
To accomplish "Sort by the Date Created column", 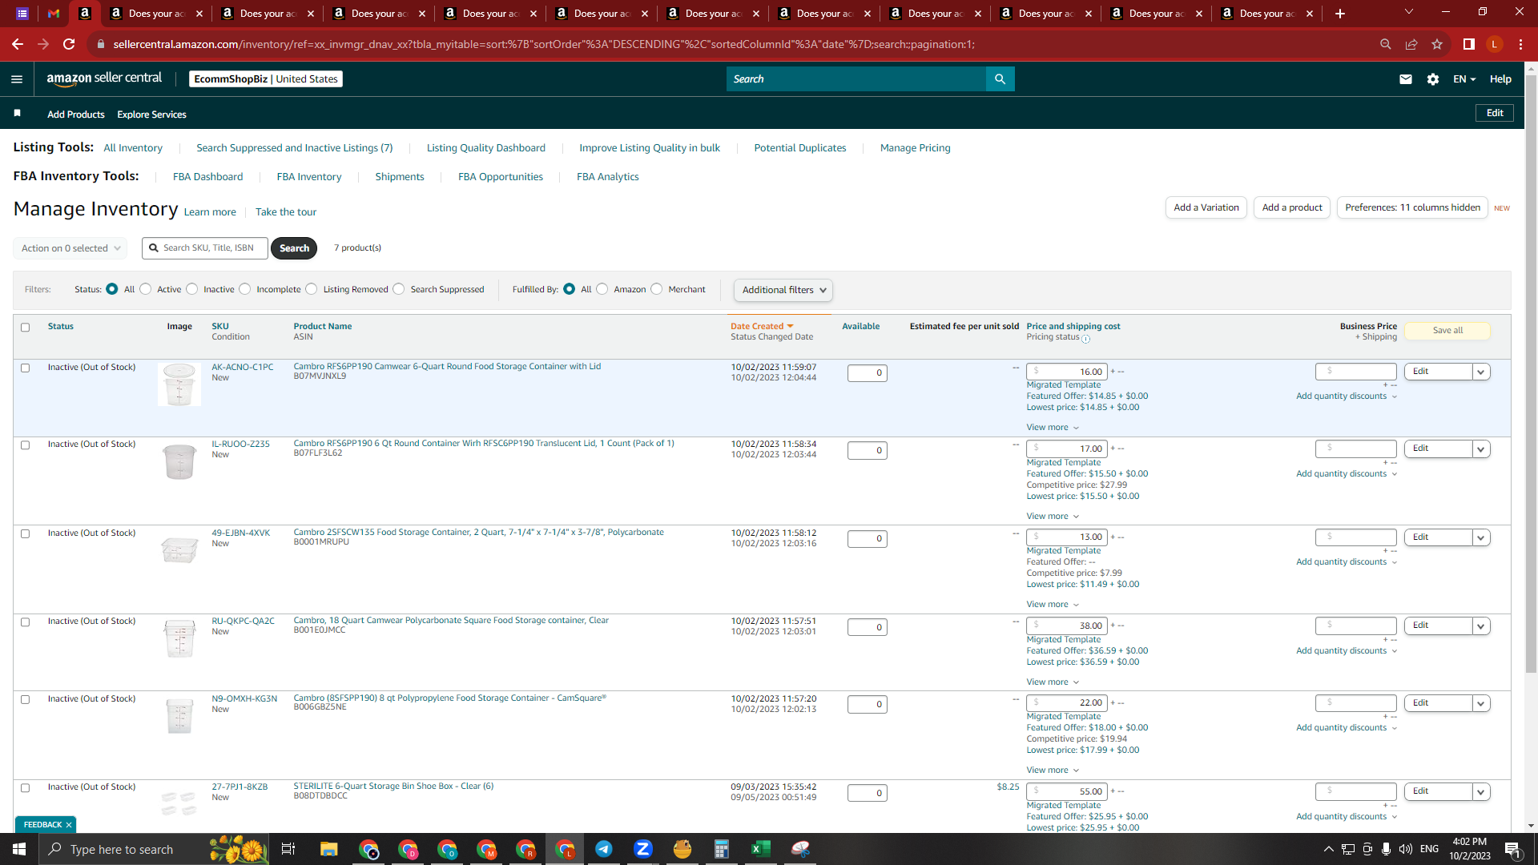I will pyautogui.click(x=761, y=327).
